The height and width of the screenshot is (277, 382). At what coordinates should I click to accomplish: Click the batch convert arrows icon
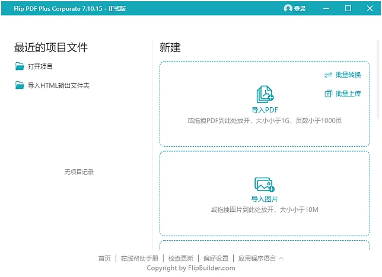(328, 75)
